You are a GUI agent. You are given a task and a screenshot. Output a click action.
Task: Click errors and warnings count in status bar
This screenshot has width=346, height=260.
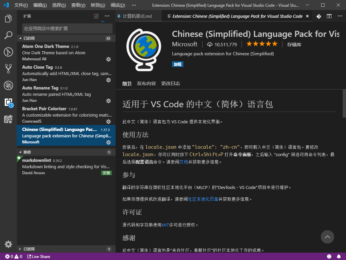(14, 256)
